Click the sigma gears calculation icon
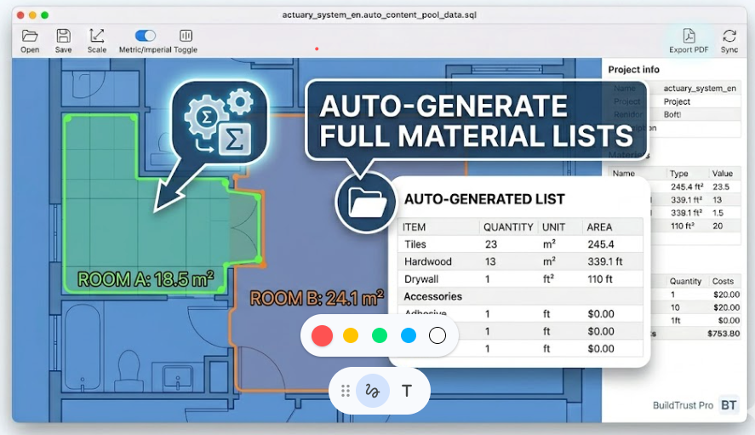 (x=219, y=123)
